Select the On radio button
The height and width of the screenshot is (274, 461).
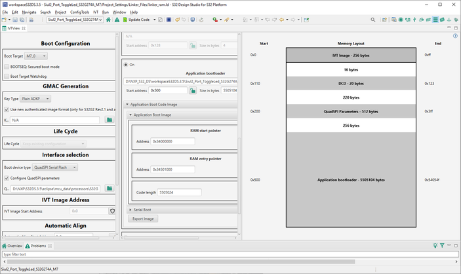point(125,65)
